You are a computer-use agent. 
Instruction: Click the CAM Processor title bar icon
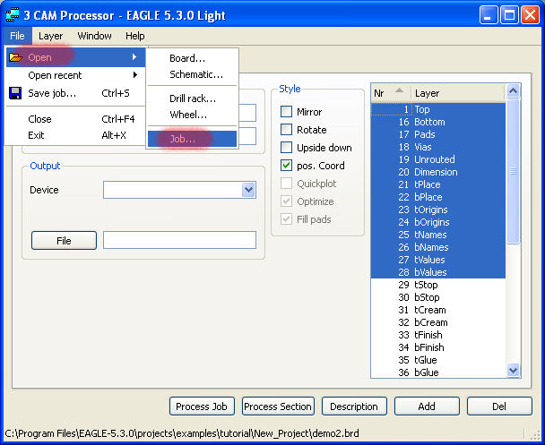[x=13, y=14]
